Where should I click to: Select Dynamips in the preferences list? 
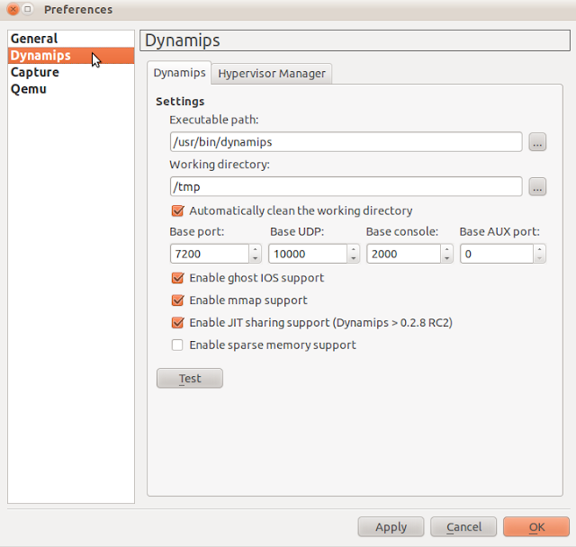[x=71, y=56]
